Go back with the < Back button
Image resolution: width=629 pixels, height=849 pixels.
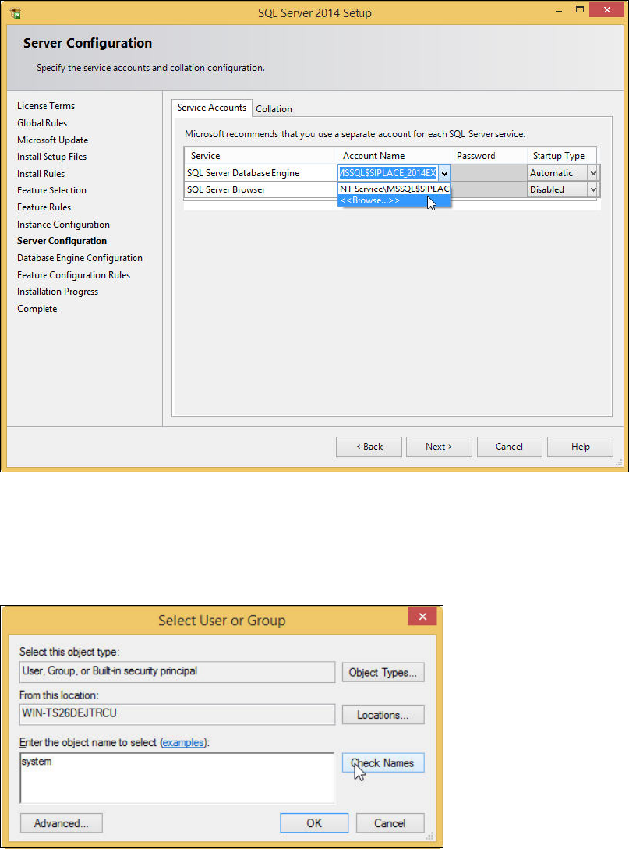(x=369, y=447)
